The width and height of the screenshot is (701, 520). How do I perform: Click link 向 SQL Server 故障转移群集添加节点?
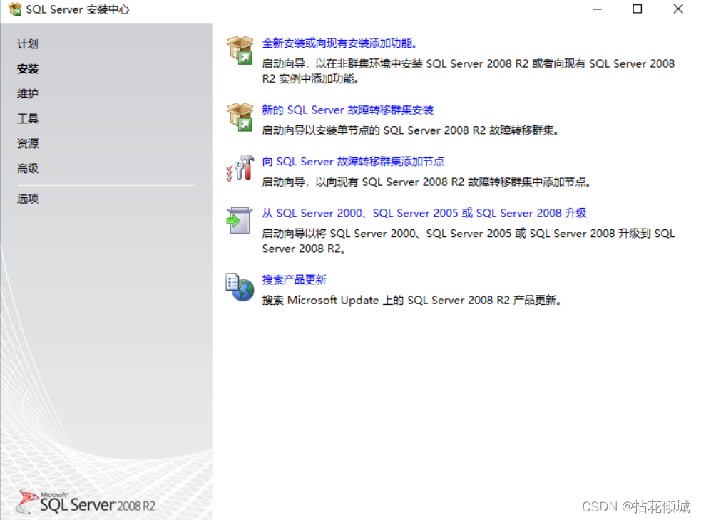coord(353,161)
